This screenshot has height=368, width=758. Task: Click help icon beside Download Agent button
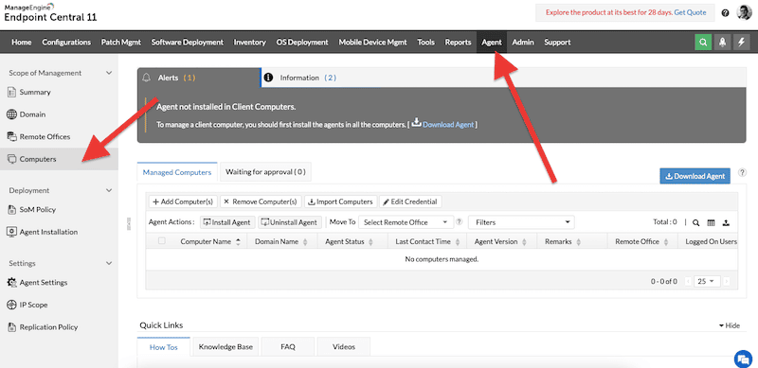[742, 172]
